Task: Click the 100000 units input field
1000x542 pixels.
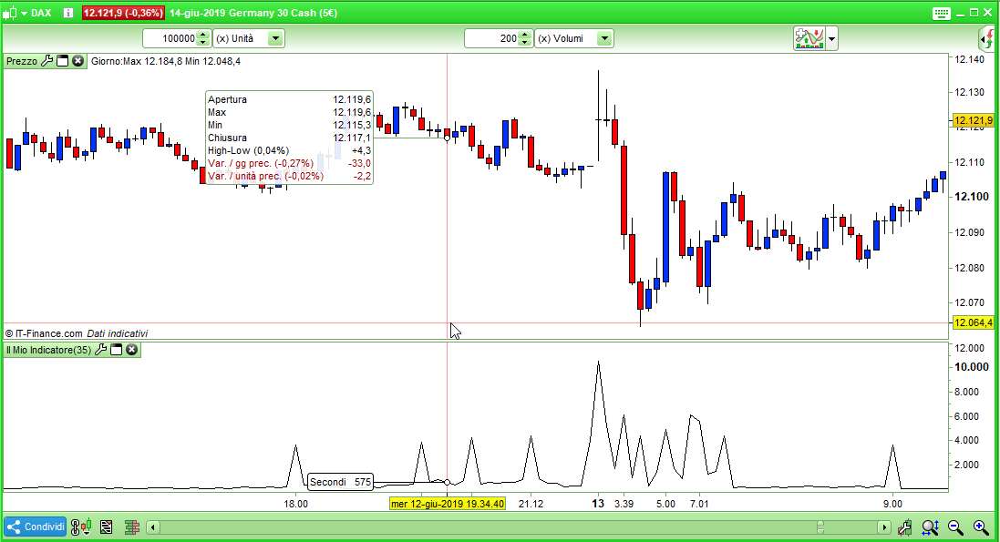Action: pyautogui.click(x=170, y=38)
